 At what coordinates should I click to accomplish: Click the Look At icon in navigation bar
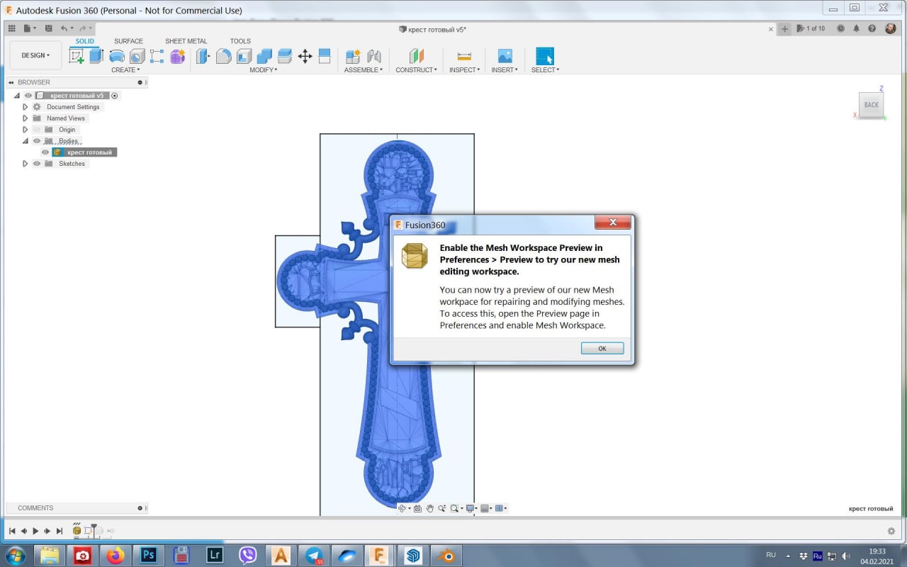click(x=417, y=508)
